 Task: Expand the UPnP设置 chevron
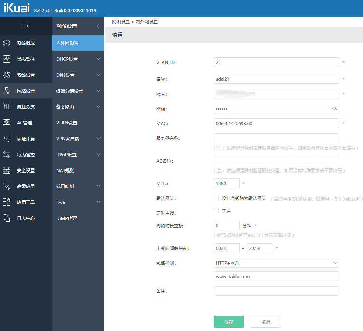(x=98, y=154)
